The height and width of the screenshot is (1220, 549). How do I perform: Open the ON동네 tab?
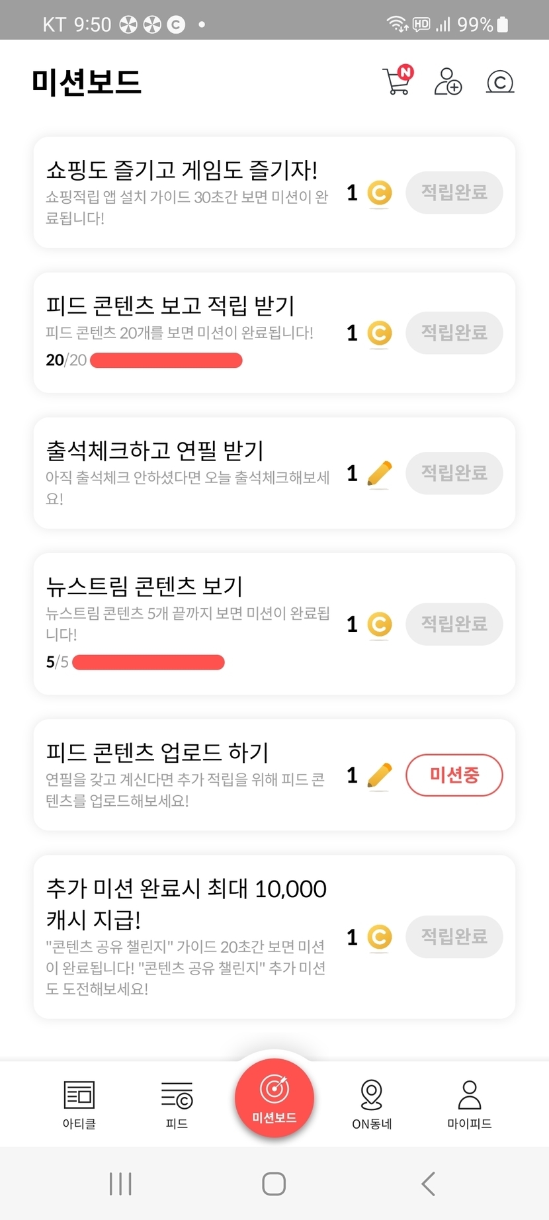tap(372, 1104)
